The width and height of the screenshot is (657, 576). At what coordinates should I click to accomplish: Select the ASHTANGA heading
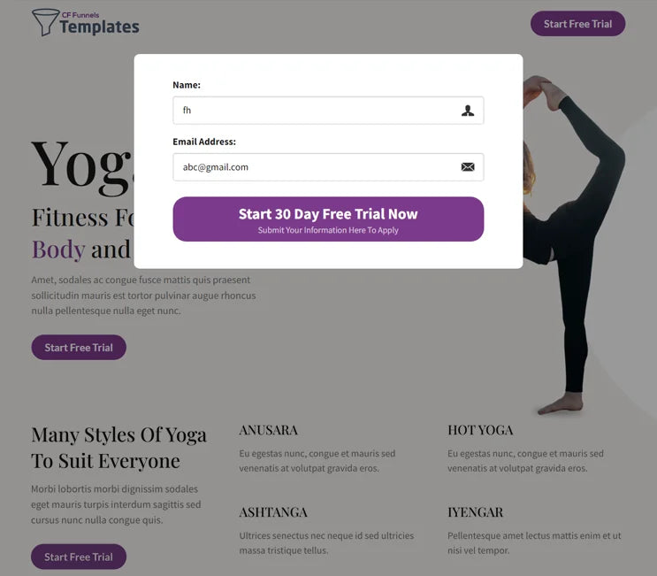(273, 512)
